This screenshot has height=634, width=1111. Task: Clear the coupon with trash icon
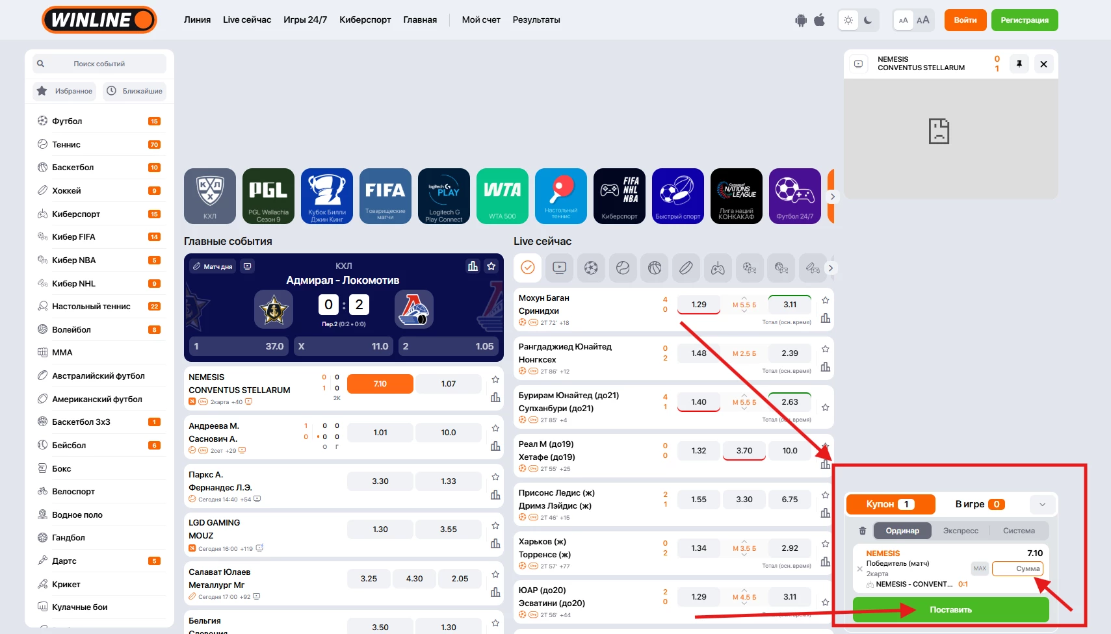(863, 531)
